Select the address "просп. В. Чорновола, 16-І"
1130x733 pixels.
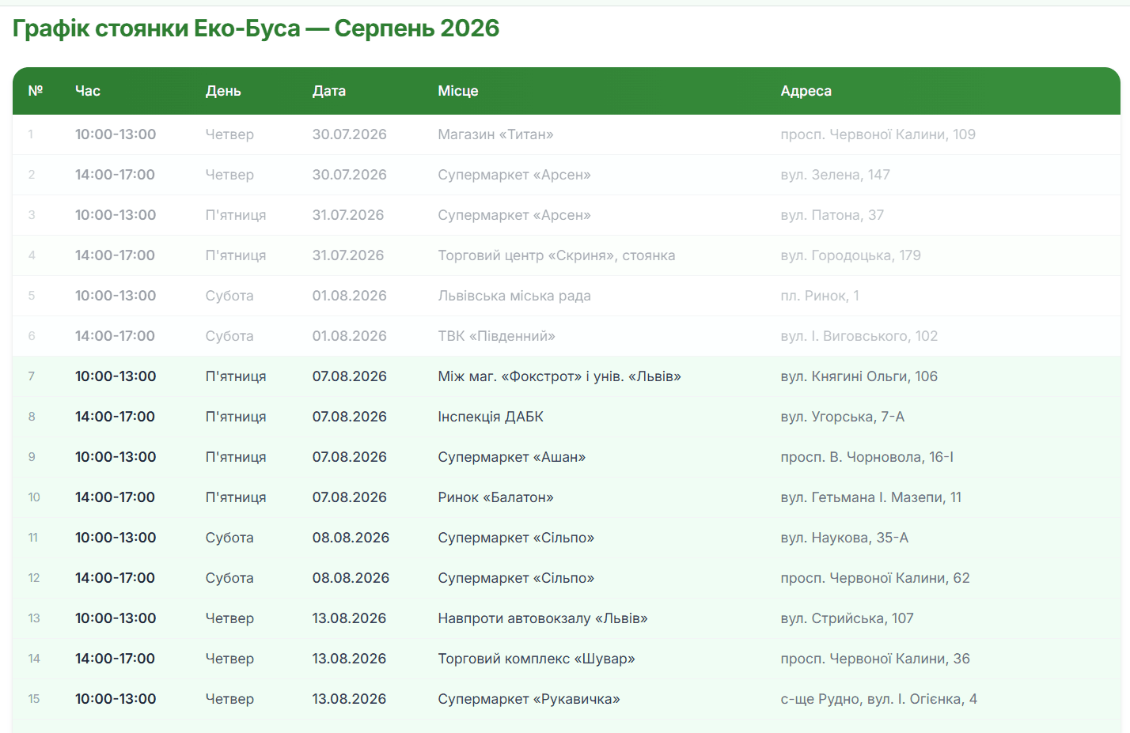[867, 457]
